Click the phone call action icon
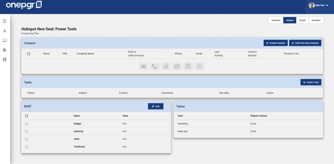 coord(154,66)
